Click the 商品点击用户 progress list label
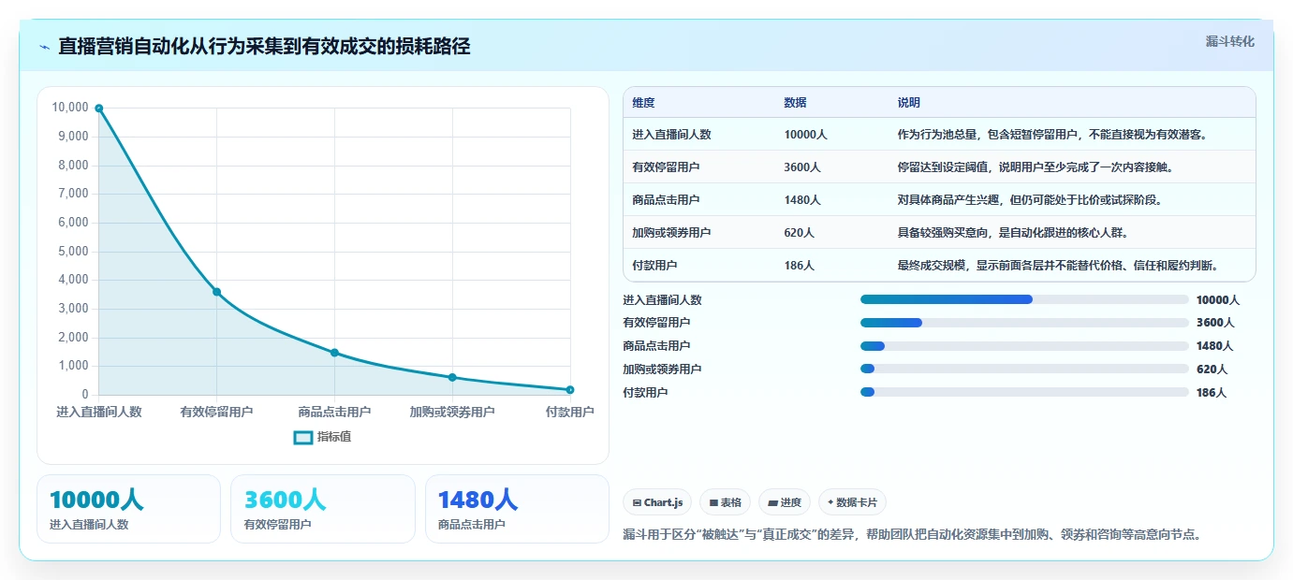This screenshot has width=1293, height=580. tap(656, 346)
